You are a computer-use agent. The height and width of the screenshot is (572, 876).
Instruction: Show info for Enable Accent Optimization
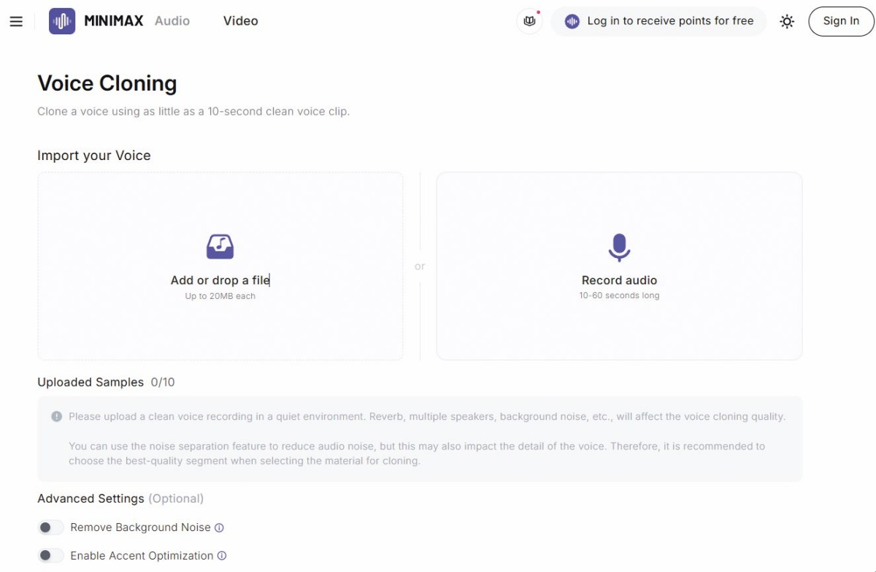click(222, 556)
